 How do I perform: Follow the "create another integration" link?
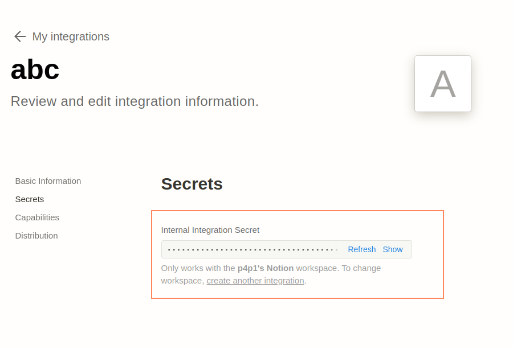click(255, 281)
